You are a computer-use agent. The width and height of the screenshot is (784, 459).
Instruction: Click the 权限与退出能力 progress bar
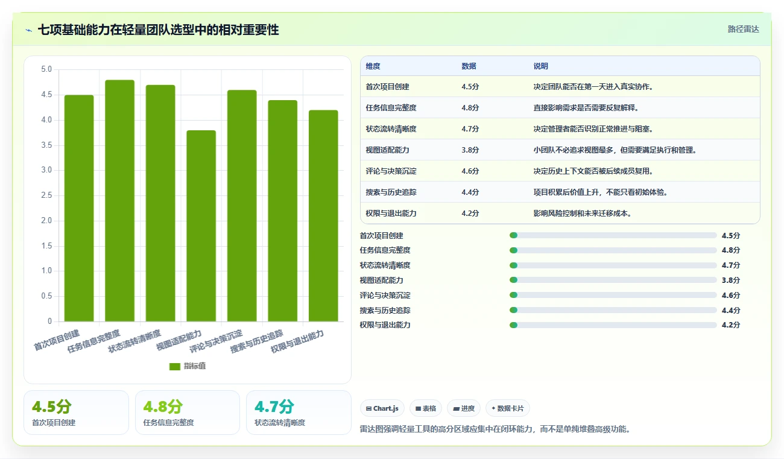[613, 325]
